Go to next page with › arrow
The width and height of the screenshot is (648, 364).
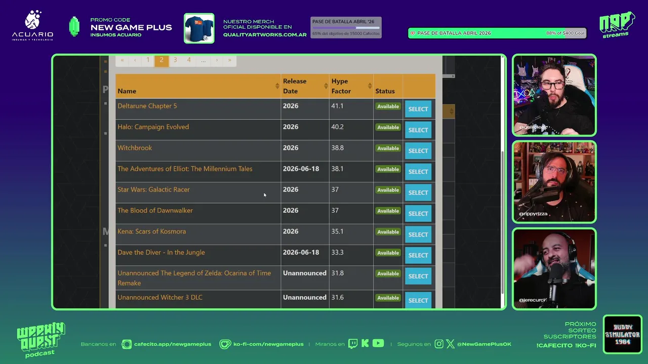pos(217,60)
